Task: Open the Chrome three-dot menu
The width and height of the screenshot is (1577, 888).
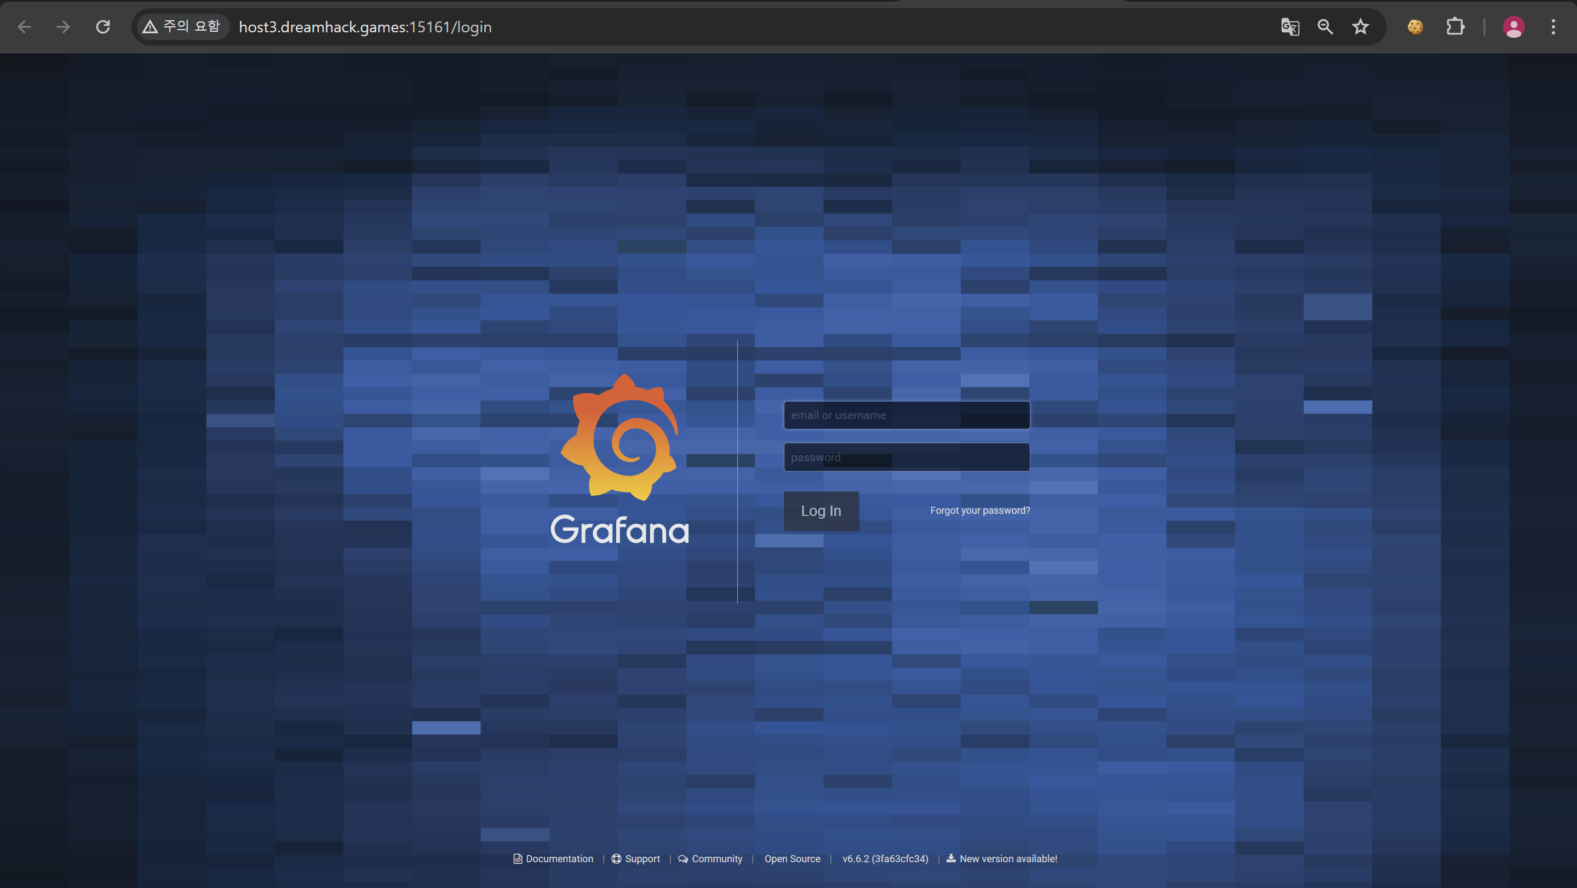Action: [x=1553, y=27]
